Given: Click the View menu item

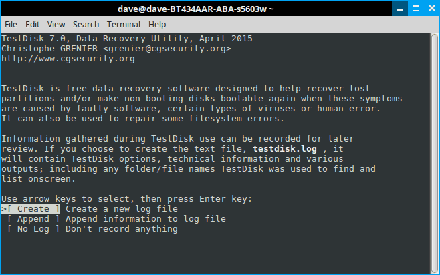Looking at the screenshot, I should click(x=56, y=24).
